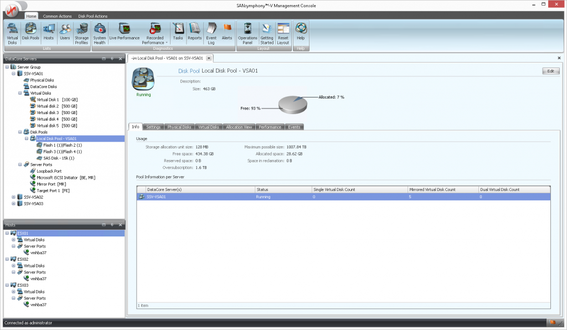Select Virtual Disk 1 [100 GB]
Image resolution: width=567 pixels, height=330 pixels.
click(x=56, y=100)
